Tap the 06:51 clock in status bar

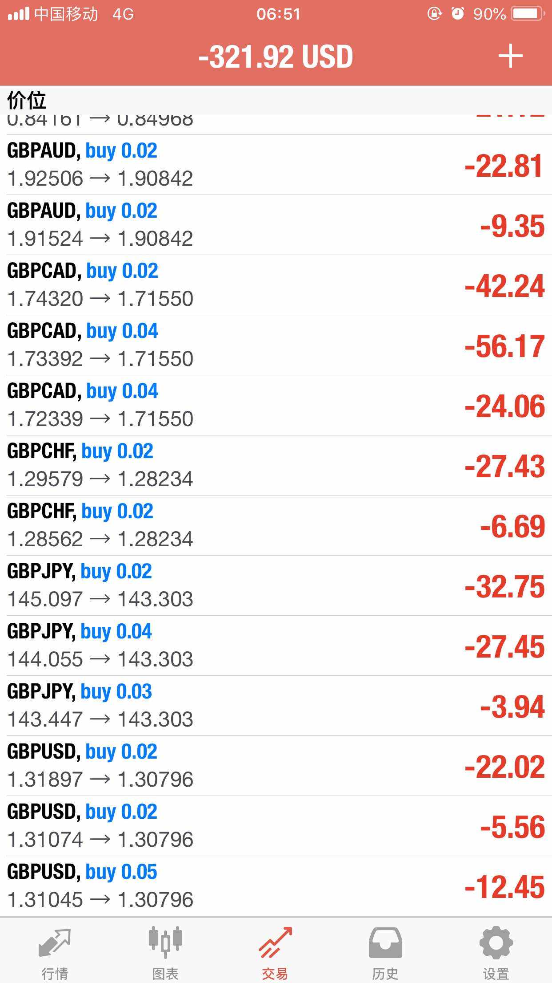click(x=278, y=14)
